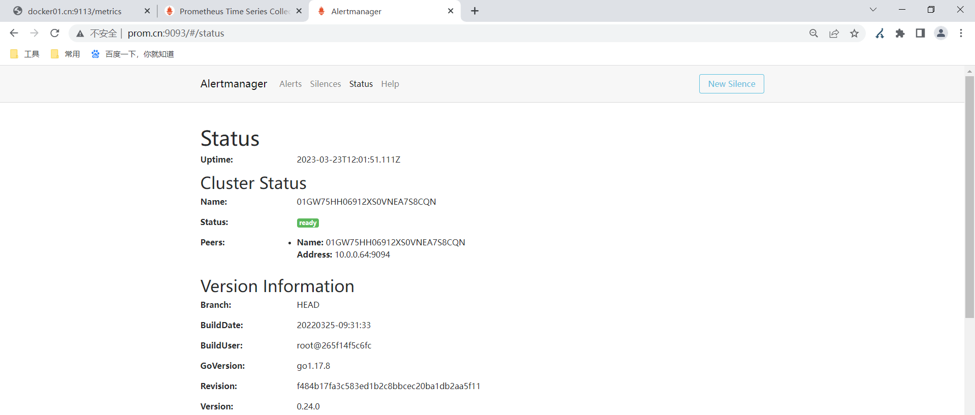Click the green ready status badge
The image size is (975, 415).
[x=308, y=223]
